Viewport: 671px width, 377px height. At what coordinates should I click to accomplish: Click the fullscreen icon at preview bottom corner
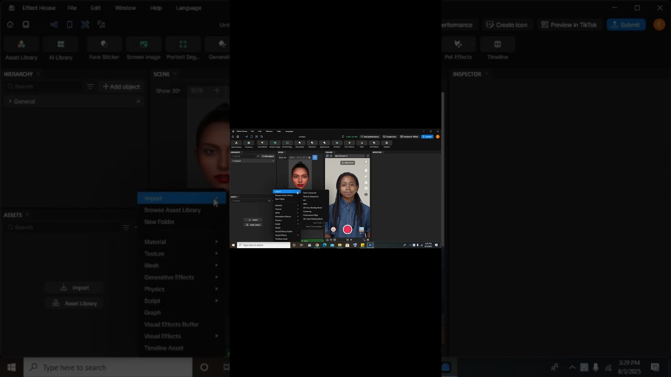point(368,240)
